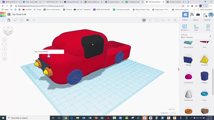This screenshot has width=214, height=120.
Task: Select the Workplane tool
Action: click(185, 27)
